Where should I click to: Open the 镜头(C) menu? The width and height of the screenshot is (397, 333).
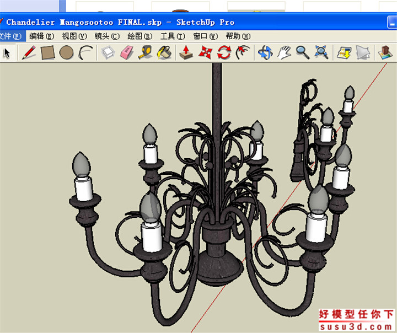tap(107, 36)
